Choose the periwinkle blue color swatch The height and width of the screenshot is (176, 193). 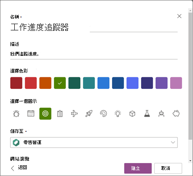(x=132, y=83)
